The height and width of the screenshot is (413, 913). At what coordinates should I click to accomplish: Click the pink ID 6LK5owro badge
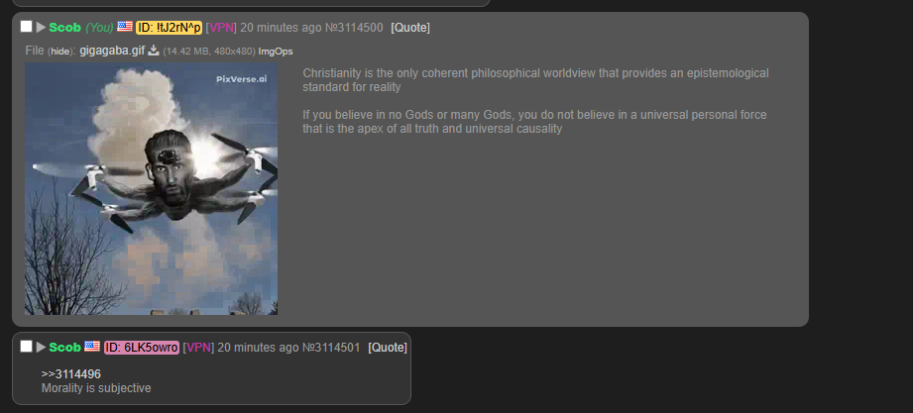click(x=142, y=348)
